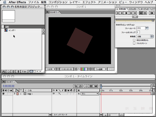Open the 100% magnification dropdown
156x117 pixels.
(x=51, y=69)
